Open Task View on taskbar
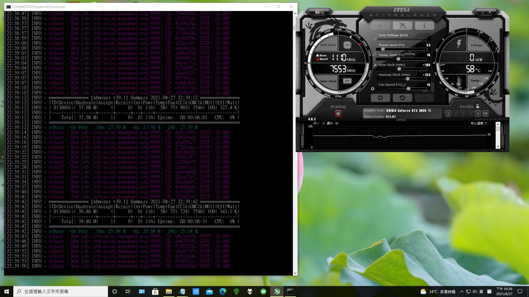This screenshot has height=297, width=529. (128, 291)
